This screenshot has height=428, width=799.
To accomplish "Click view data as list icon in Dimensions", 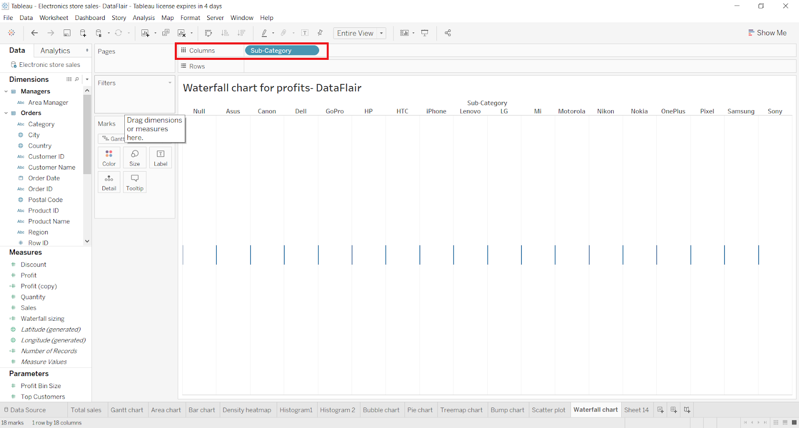I will (x=69, y=79).
